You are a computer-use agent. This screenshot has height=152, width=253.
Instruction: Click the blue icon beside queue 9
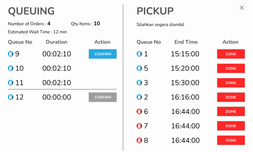coord(10,54)
